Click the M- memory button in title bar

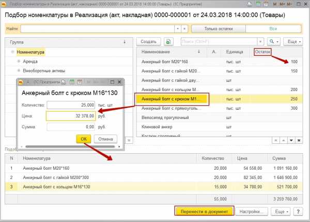tap(289, 4)
